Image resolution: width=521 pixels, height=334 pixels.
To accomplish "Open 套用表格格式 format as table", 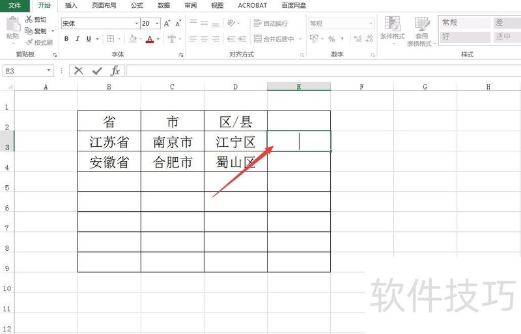I will click(x=421, y=31).
